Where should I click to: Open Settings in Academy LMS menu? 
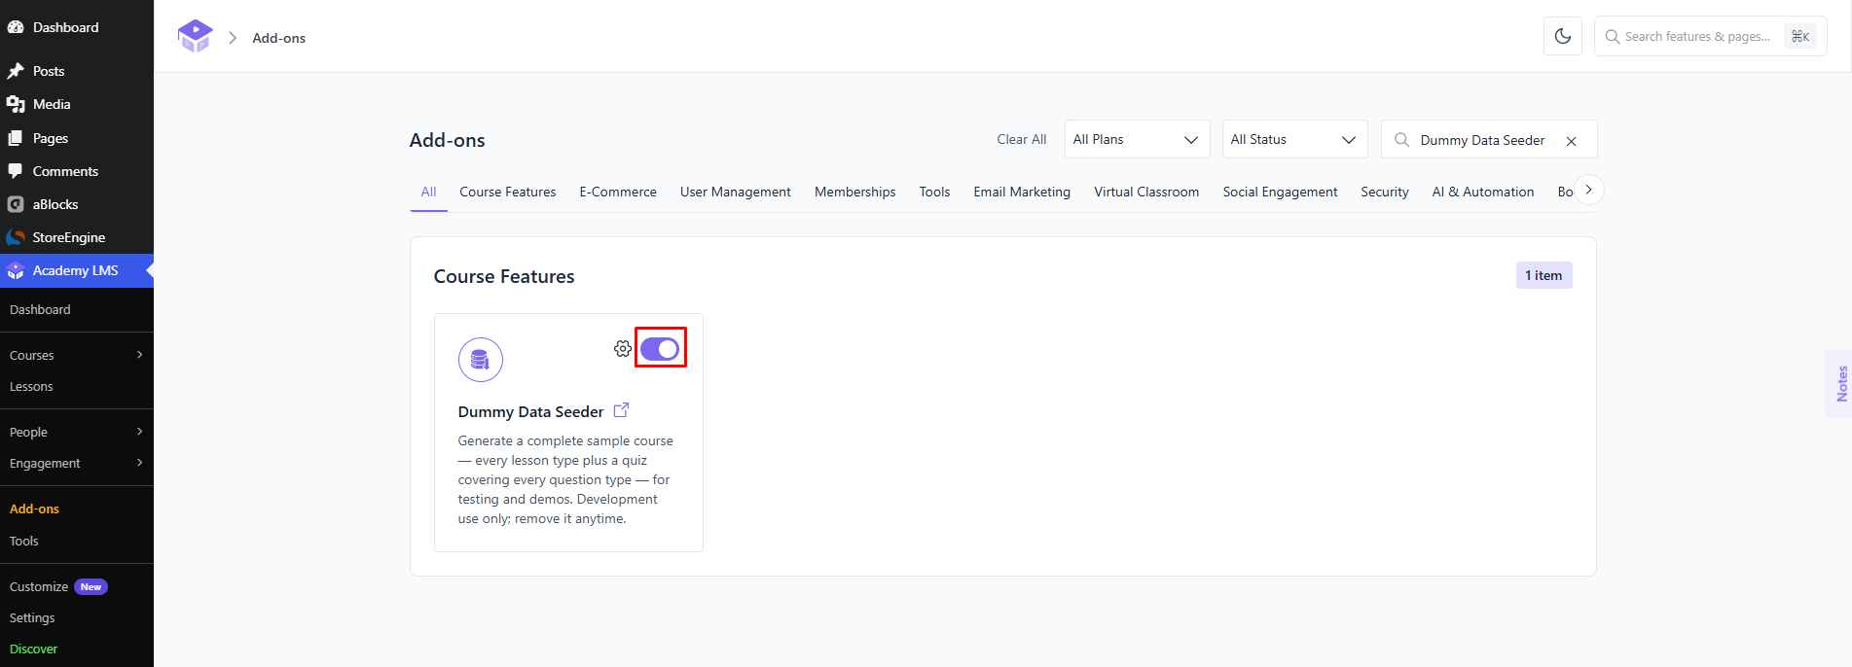click(32, 617)
